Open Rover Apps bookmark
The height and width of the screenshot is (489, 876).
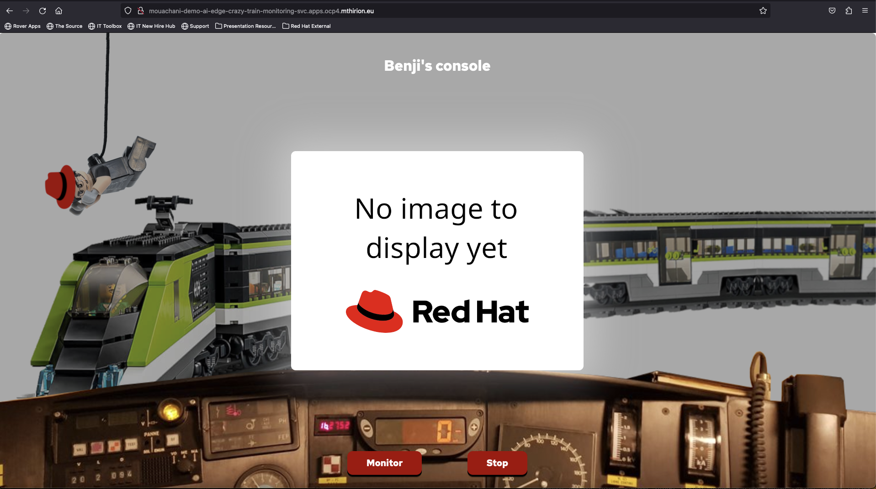[x=22, y=26]
